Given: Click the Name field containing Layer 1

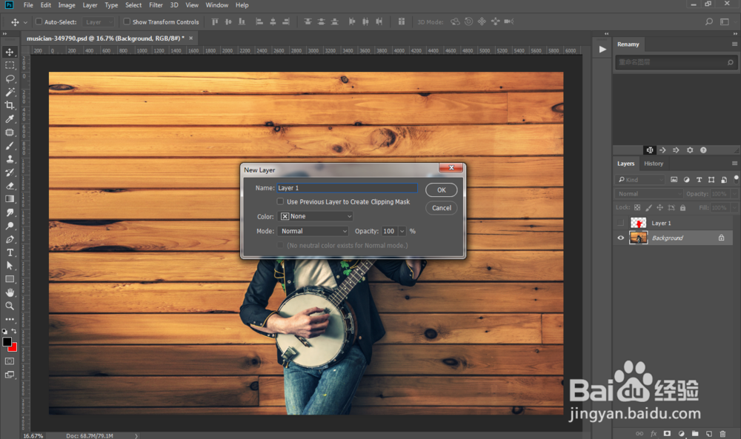Looking at the screenshot, I should coord(348,188).
